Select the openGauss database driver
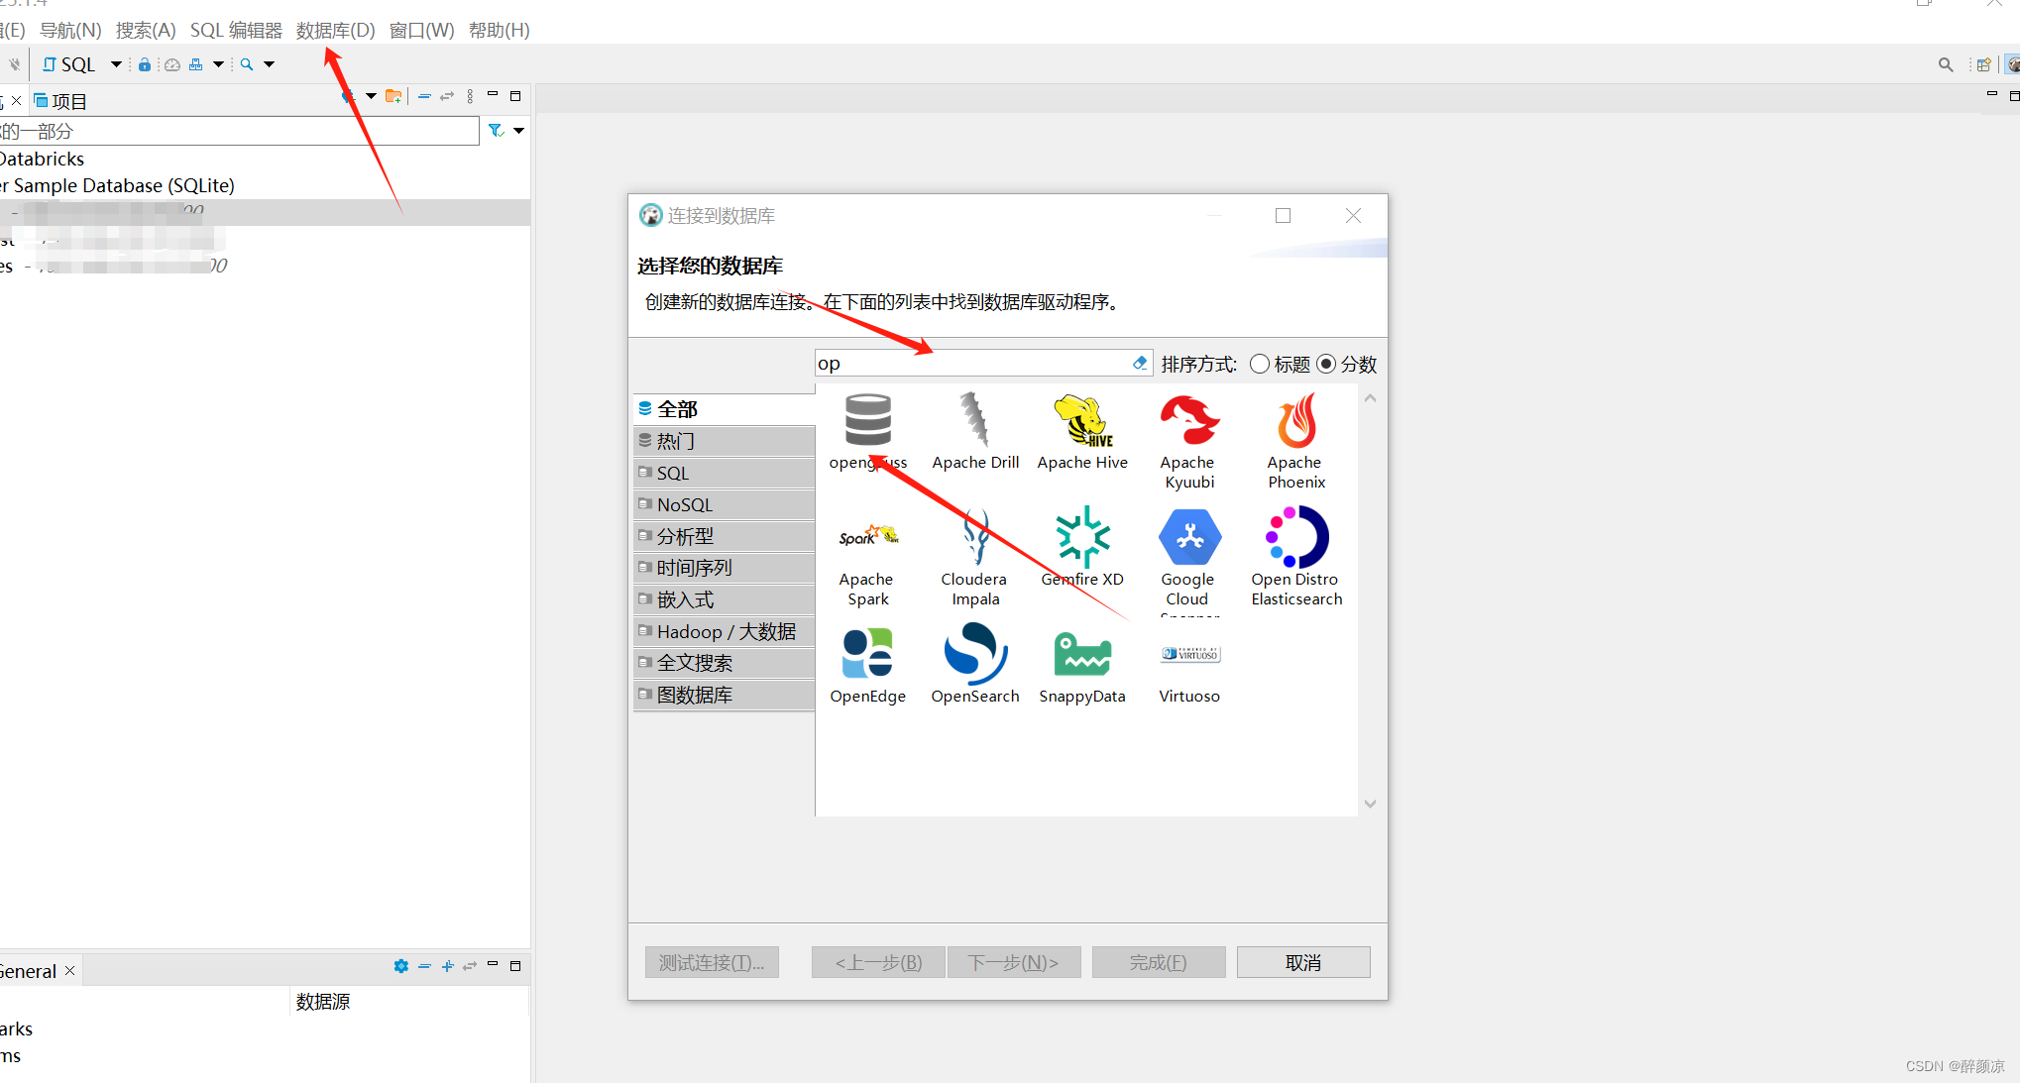Image resolution: width=2020 pixels, height=1083 pixels. pyautogui.click(x=867, y=426)
